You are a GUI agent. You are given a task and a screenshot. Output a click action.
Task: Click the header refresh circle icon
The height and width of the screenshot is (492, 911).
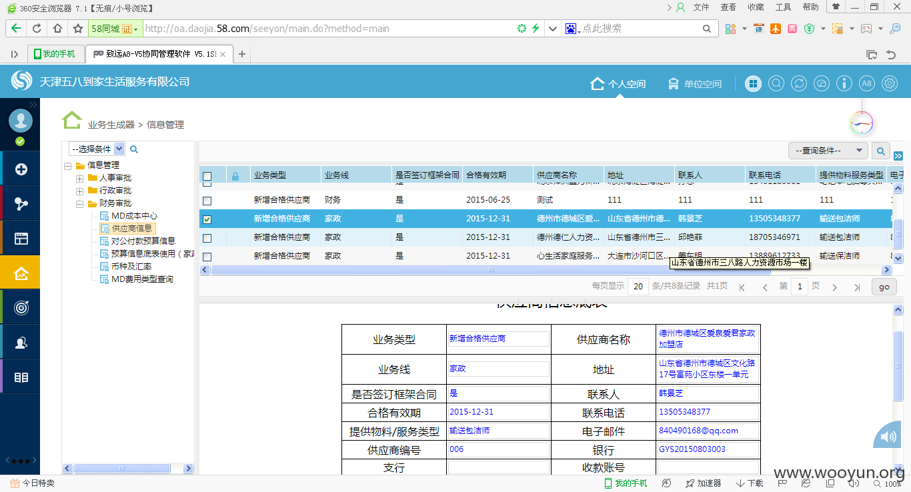[798, 83]
